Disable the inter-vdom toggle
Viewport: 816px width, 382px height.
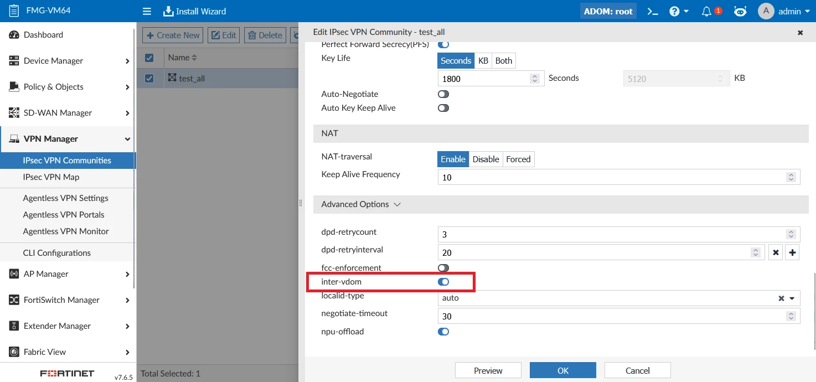(x=443, y=282)
